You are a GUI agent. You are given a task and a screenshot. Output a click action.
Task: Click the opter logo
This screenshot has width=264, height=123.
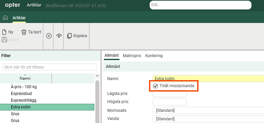pos(13,5)
